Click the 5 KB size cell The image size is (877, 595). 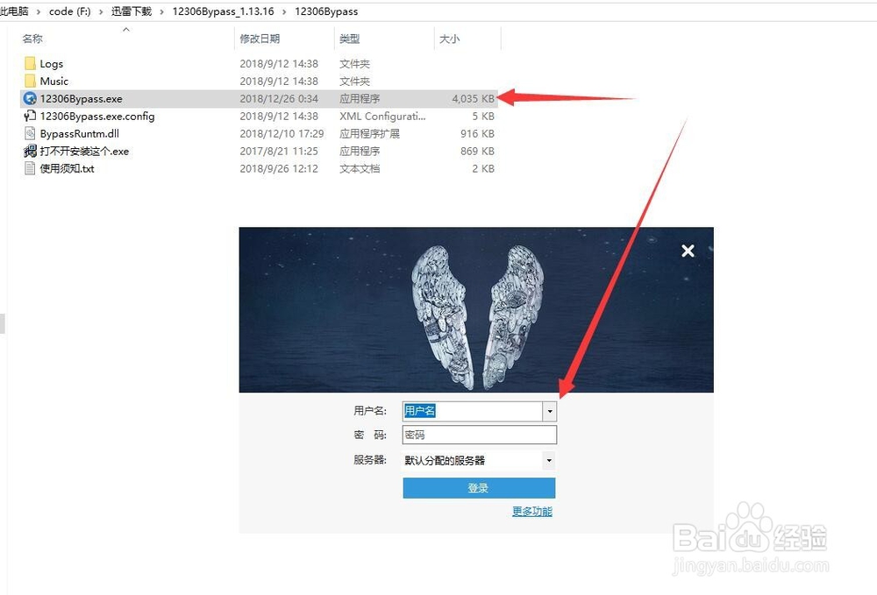(x=483, y=117)
